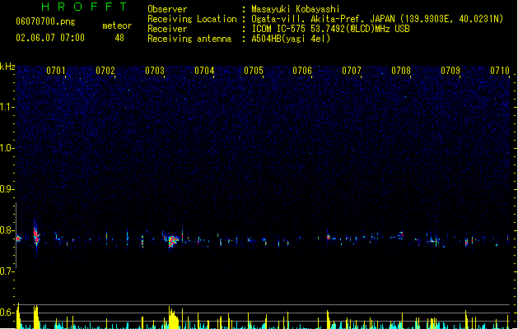Click the Receiving Location label
The height and width of the screenshot is (329, 518).
pos(192,19)
